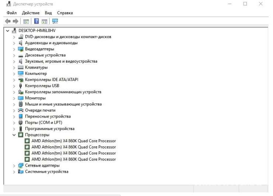Click the Аудиовходы и аудиовыходы speaker icon
Screen dimensions: 273x196
(x=21, y=43)
